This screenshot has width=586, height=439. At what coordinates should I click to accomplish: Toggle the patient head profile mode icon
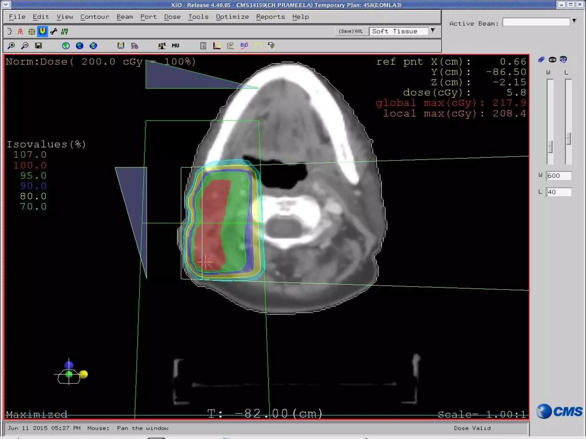click(x=9, y=31)
